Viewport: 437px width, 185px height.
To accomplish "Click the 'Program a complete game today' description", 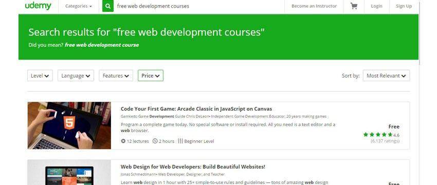I will [x=228, y=127].
